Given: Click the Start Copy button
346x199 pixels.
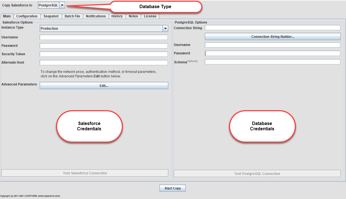Looking at the screenshot, I should 173,188.
